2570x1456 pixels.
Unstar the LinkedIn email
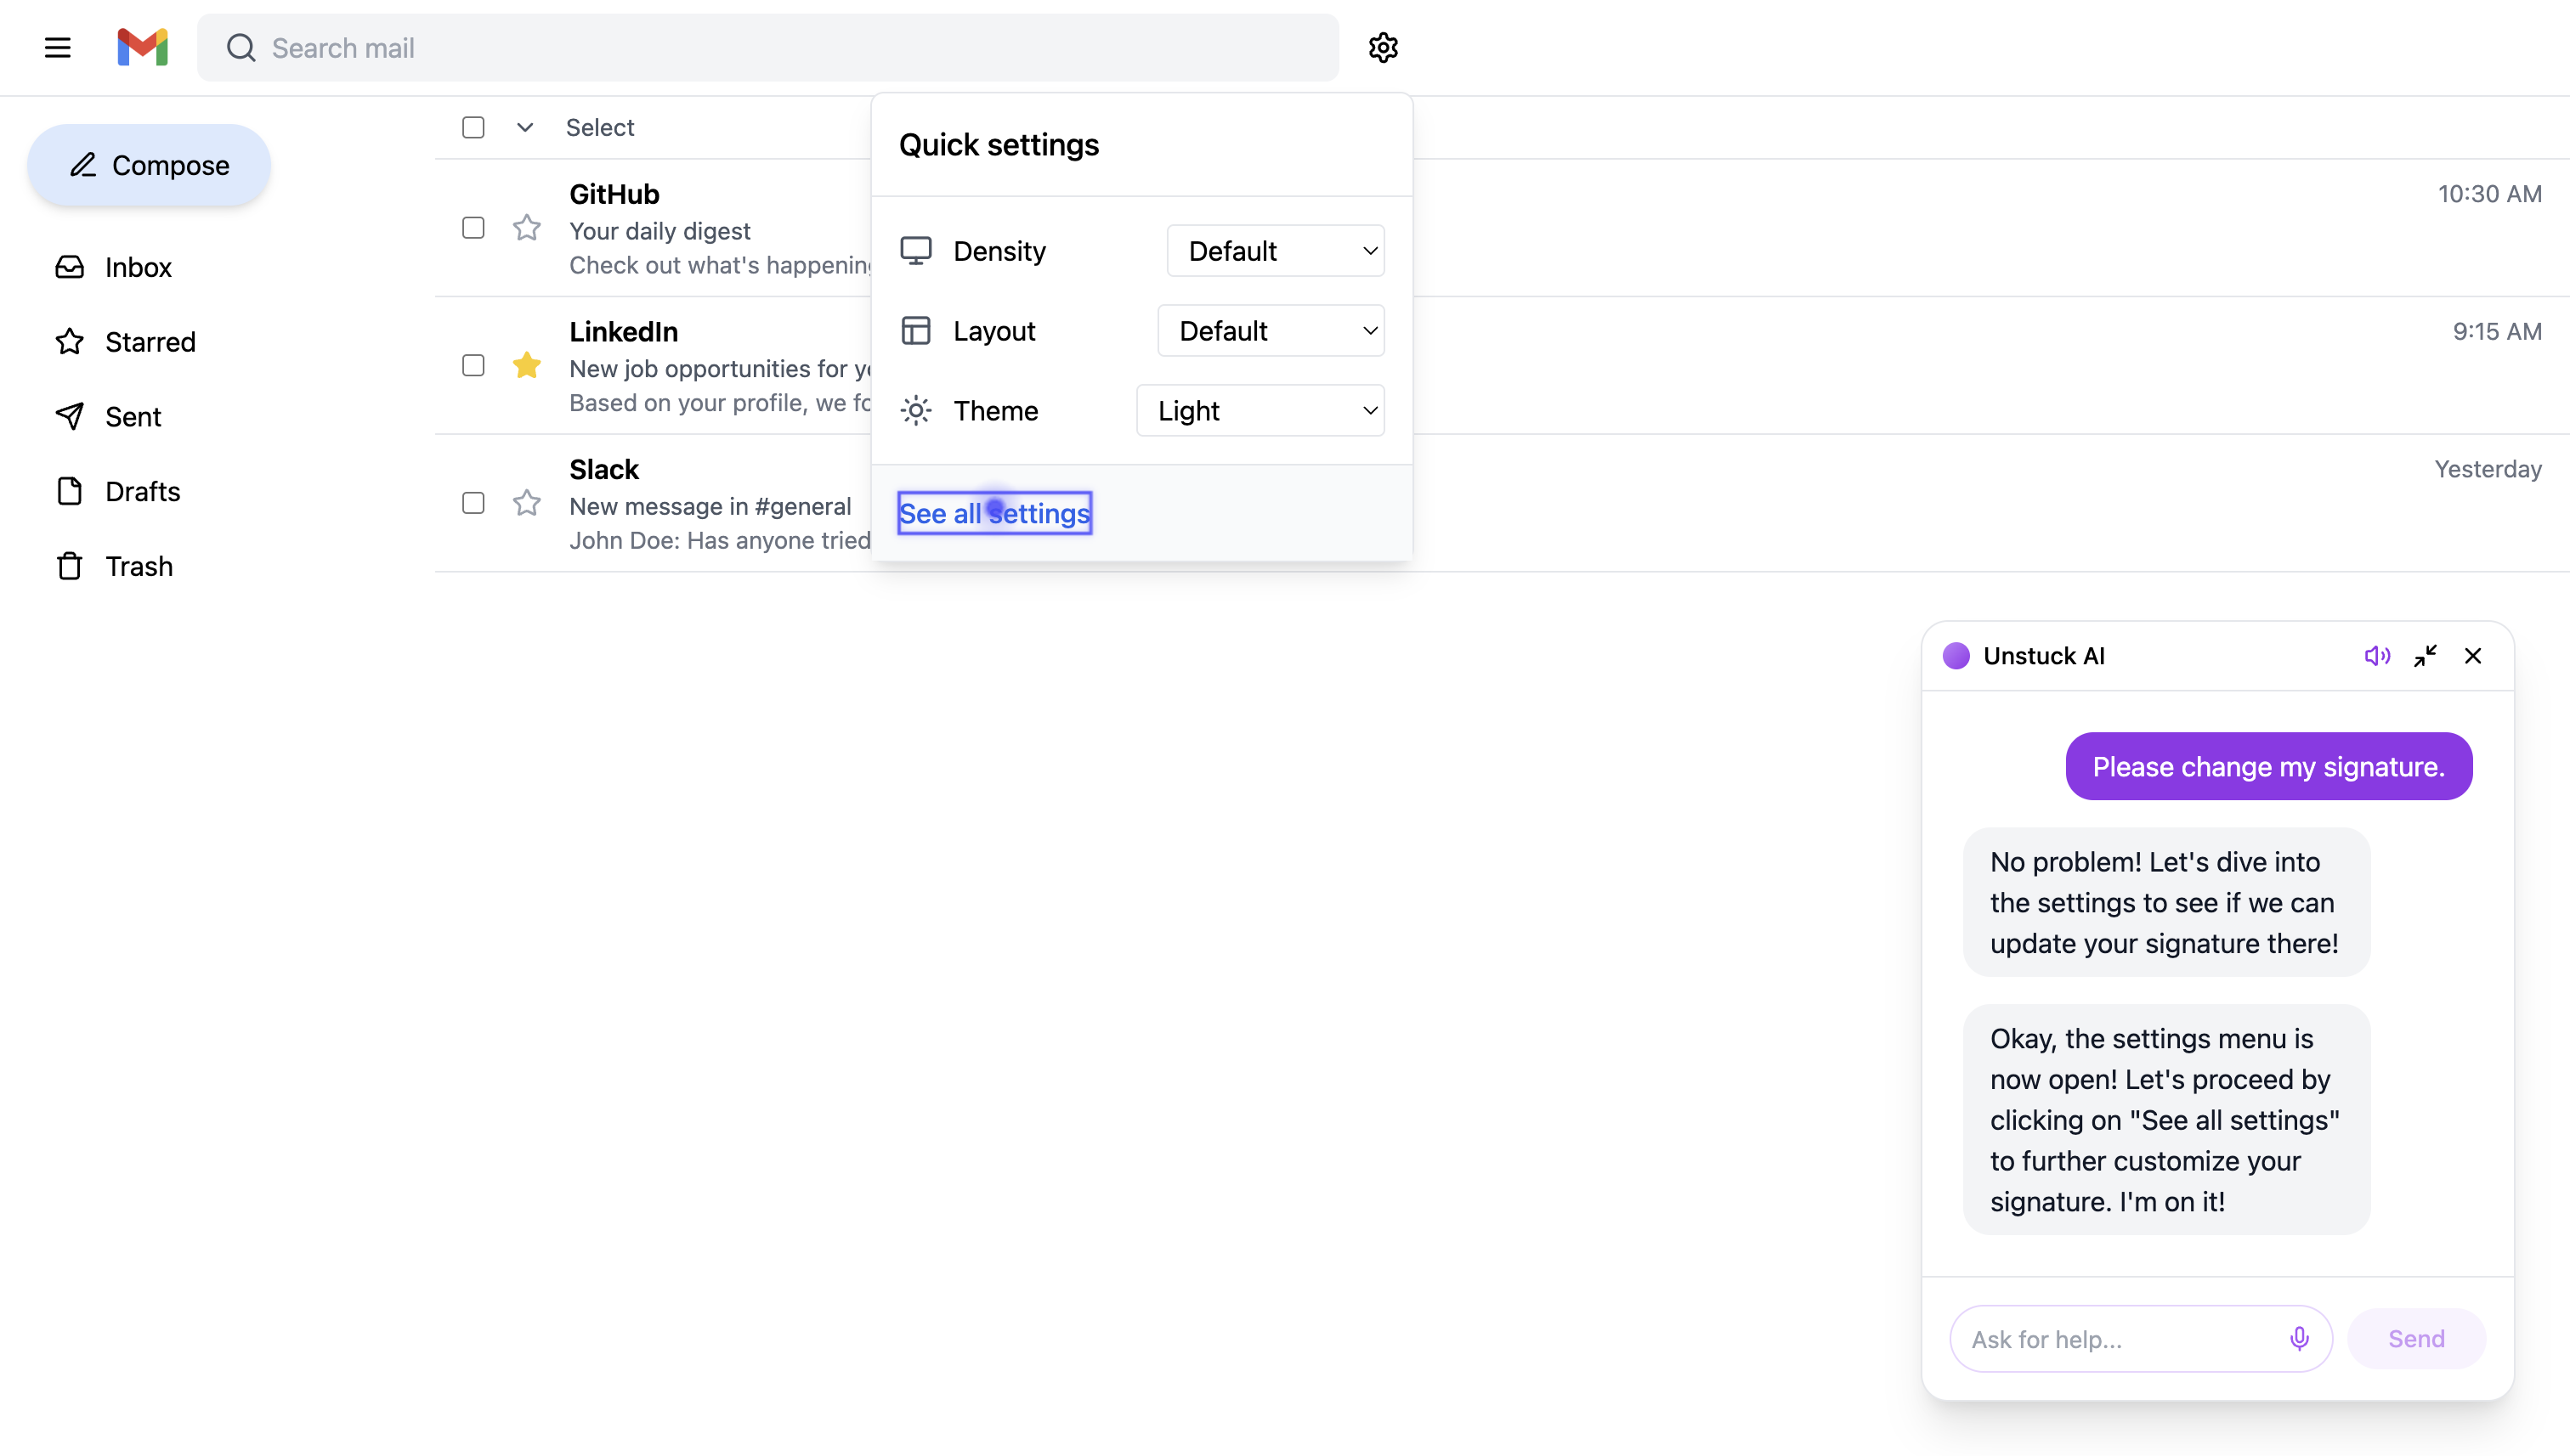pos(526,366)
